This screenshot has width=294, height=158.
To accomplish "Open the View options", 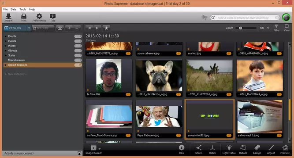I will pos(287,28).
